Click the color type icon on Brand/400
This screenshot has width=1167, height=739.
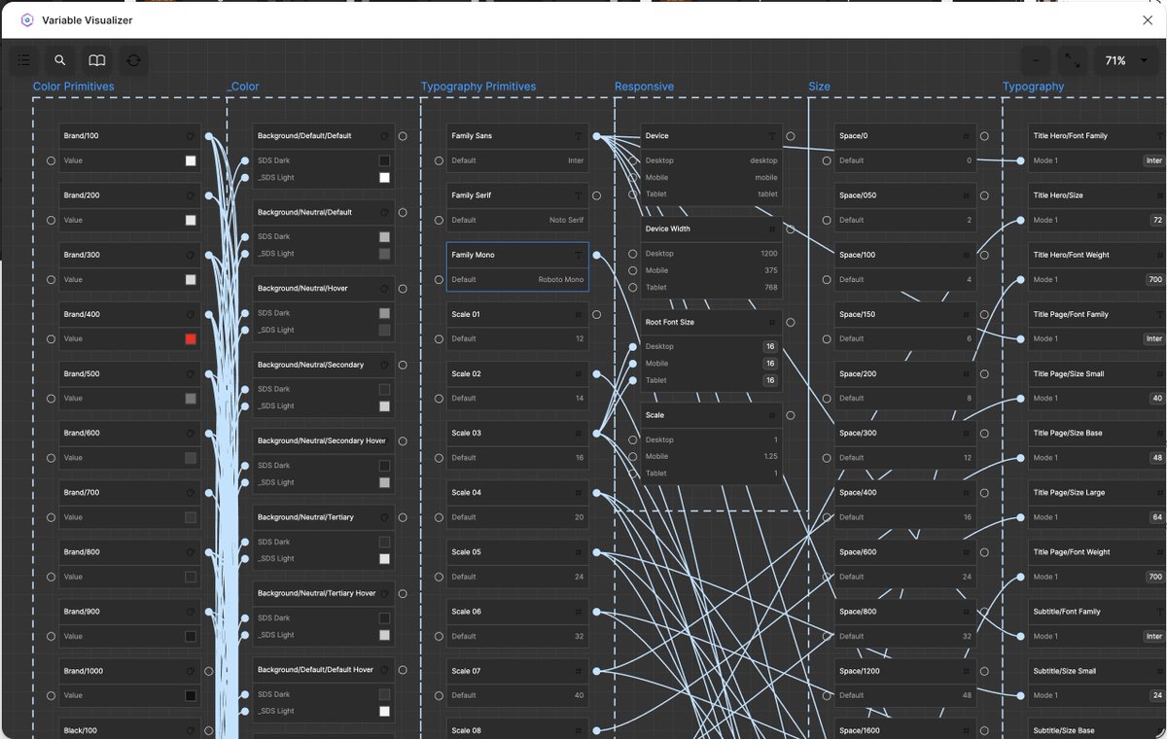(191, 314)
